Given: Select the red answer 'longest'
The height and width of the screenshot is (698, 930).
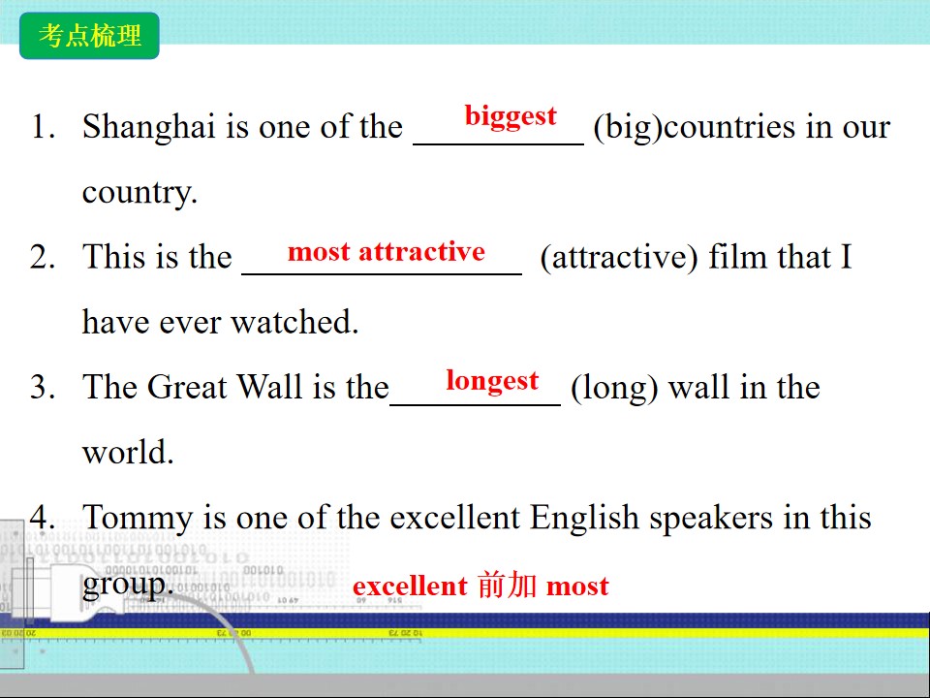Looking at the screenshot, I should pos(492,381).
